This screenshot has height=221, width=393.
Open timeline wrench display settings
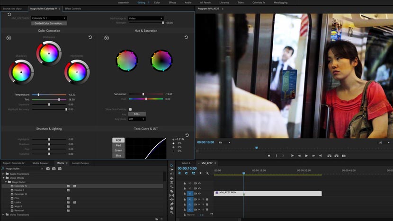pyautogui.click(x=207, y=173)
